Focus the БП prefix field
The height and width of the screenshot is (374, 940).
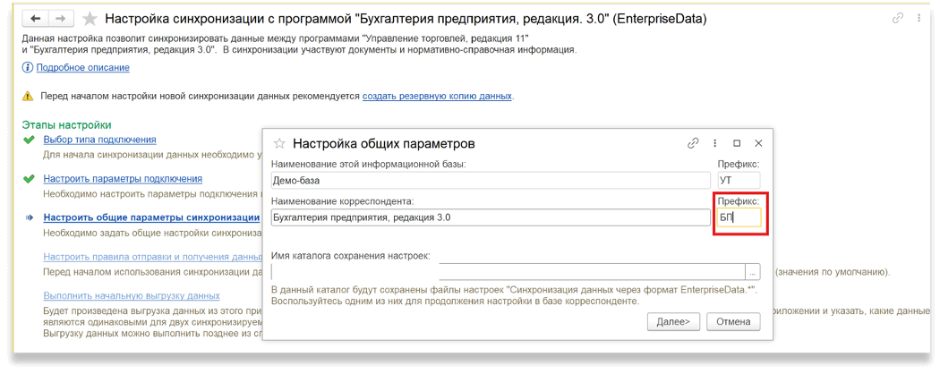[x=739, y=217]
